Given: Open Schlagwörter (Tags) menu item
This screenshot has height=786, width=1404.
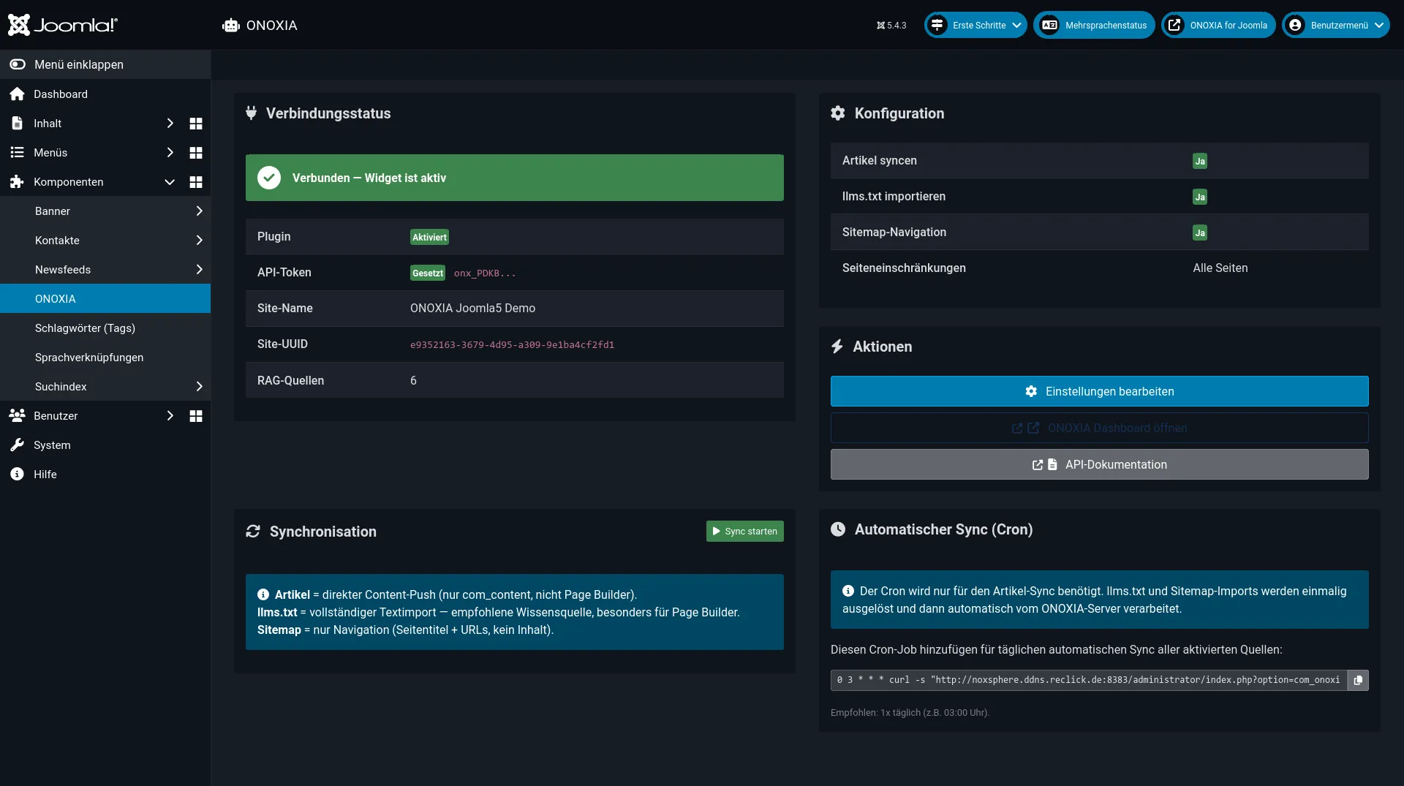Looking at the screenshot, I should pyautogui.click(x=105, y=328).
